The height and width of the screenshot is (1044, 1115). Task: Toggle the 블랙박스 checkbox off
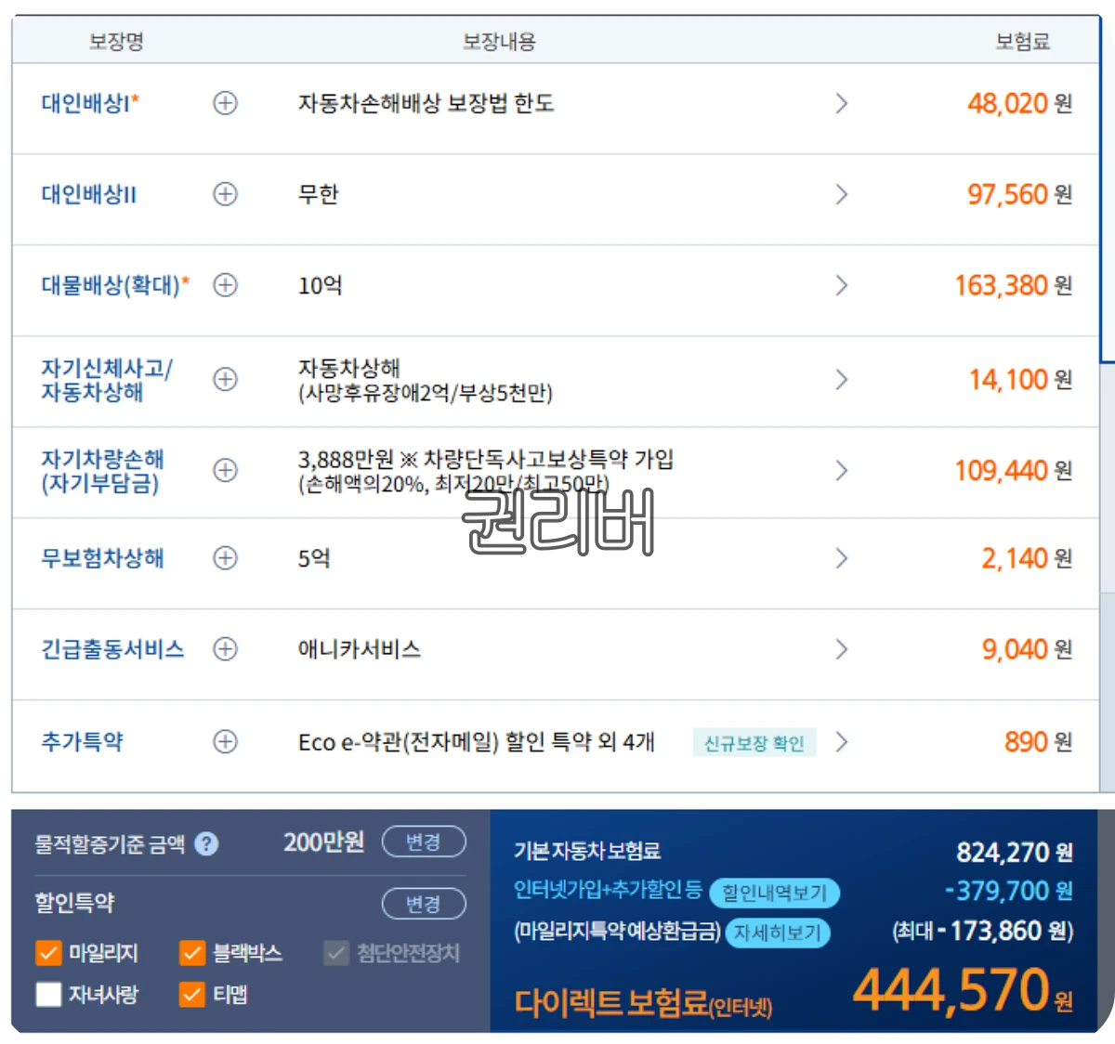click(x=192, y=953)
